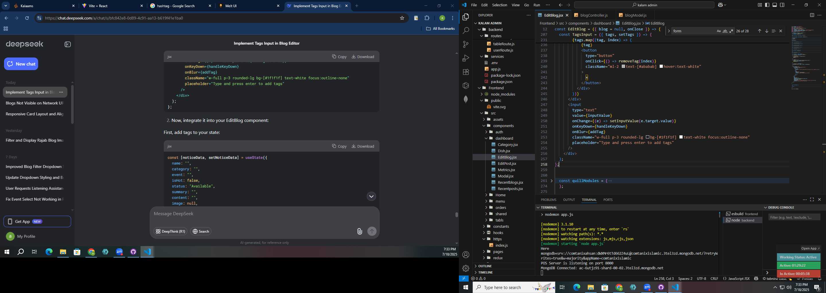
Task: Open the MongoDB leaf icon in activity bar
Action: click(465, 100)
